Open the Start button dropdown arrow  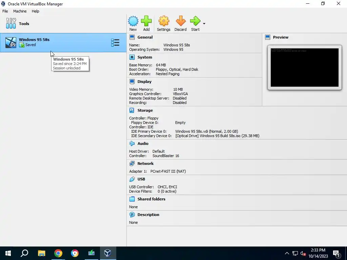204,24
